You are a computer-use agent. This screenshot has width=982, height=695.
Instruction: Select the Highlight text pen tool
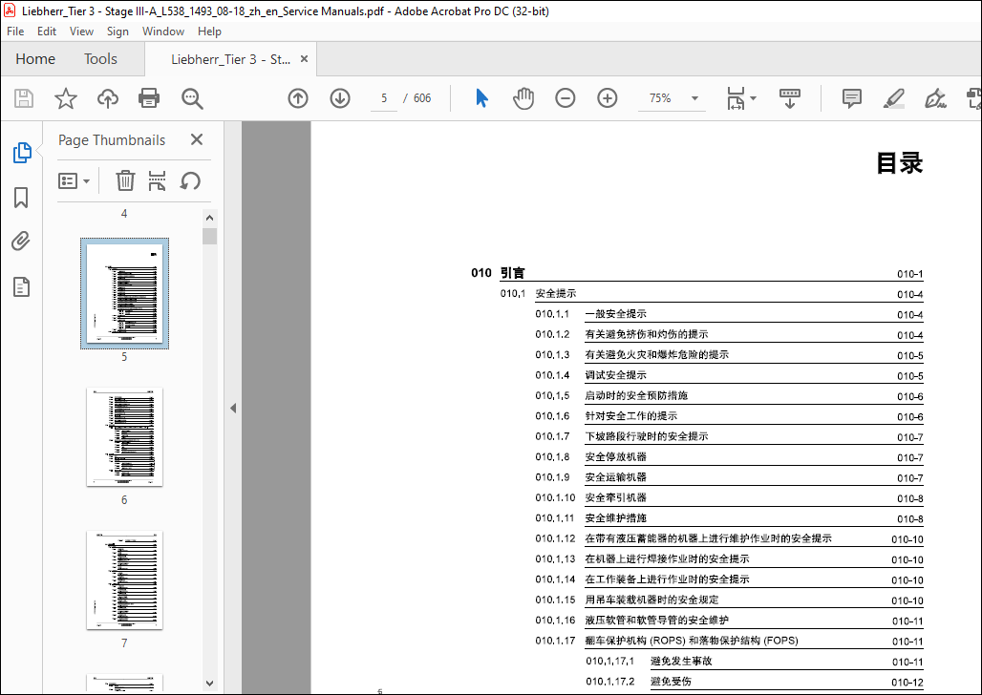(x=894, y=98)
